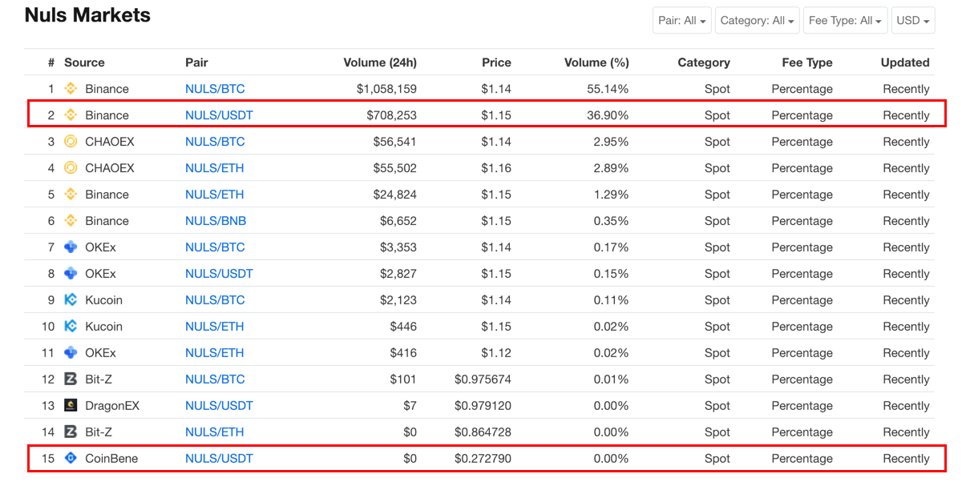
Task: Click OKEx source name in row 7
Action: click(100, 247)
